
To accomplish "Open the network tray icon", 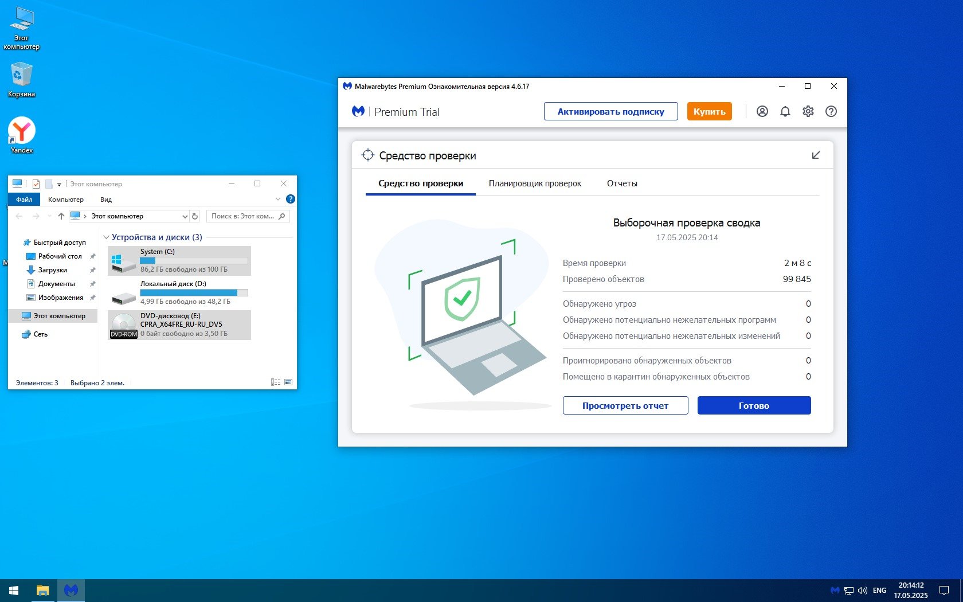I will tap(849, 591).
